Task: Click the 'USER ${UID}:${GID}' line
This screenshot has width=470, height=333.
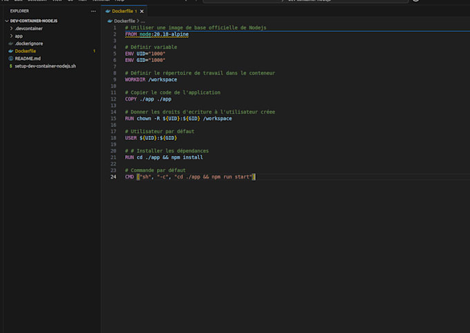Action: pos(151,138)
